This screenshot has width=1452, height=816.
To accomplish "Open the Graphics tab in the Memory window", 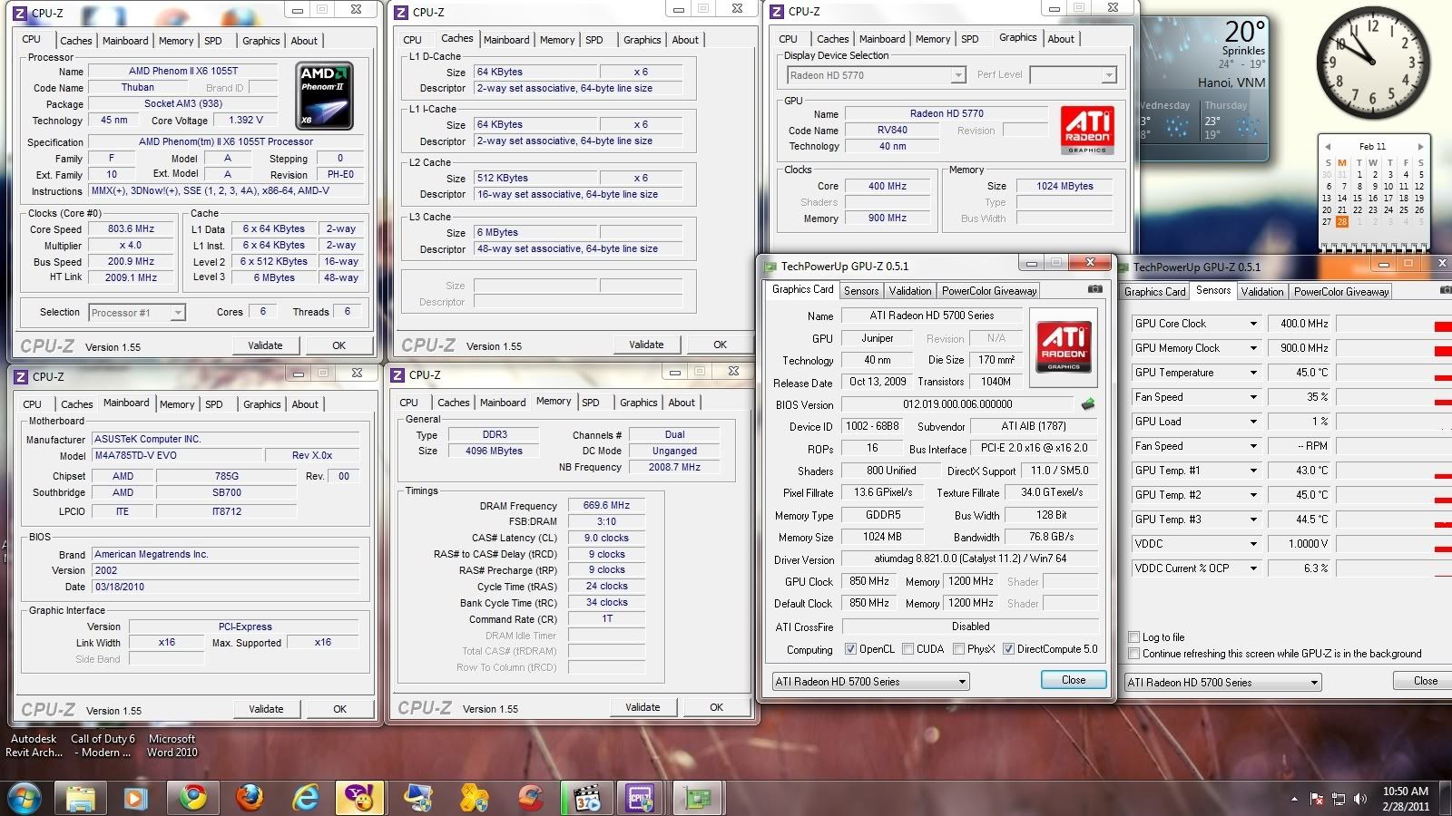I will [x=639, y=403].
